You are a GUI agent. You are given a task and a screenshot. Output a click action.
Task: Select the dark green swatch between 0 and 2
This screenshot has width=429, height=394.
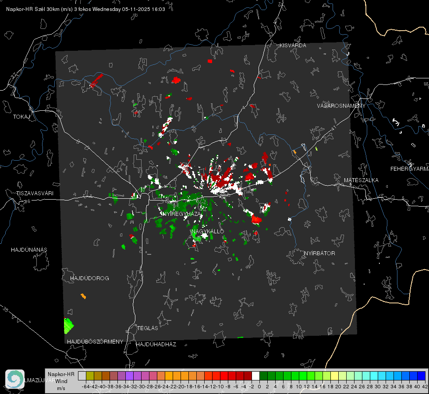click(x=263, y=376)
